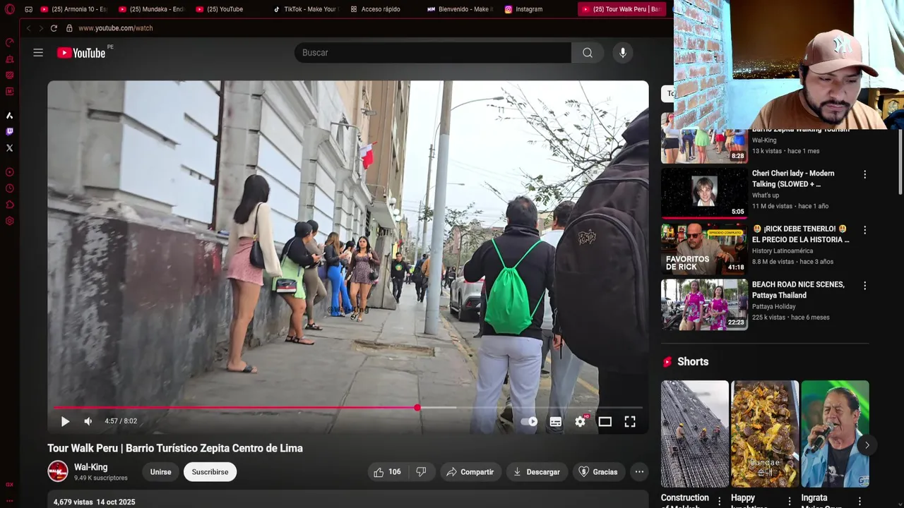
Task: Open options menu for BEACH ROAD NICE SCENES video
Action: point(864,286)
